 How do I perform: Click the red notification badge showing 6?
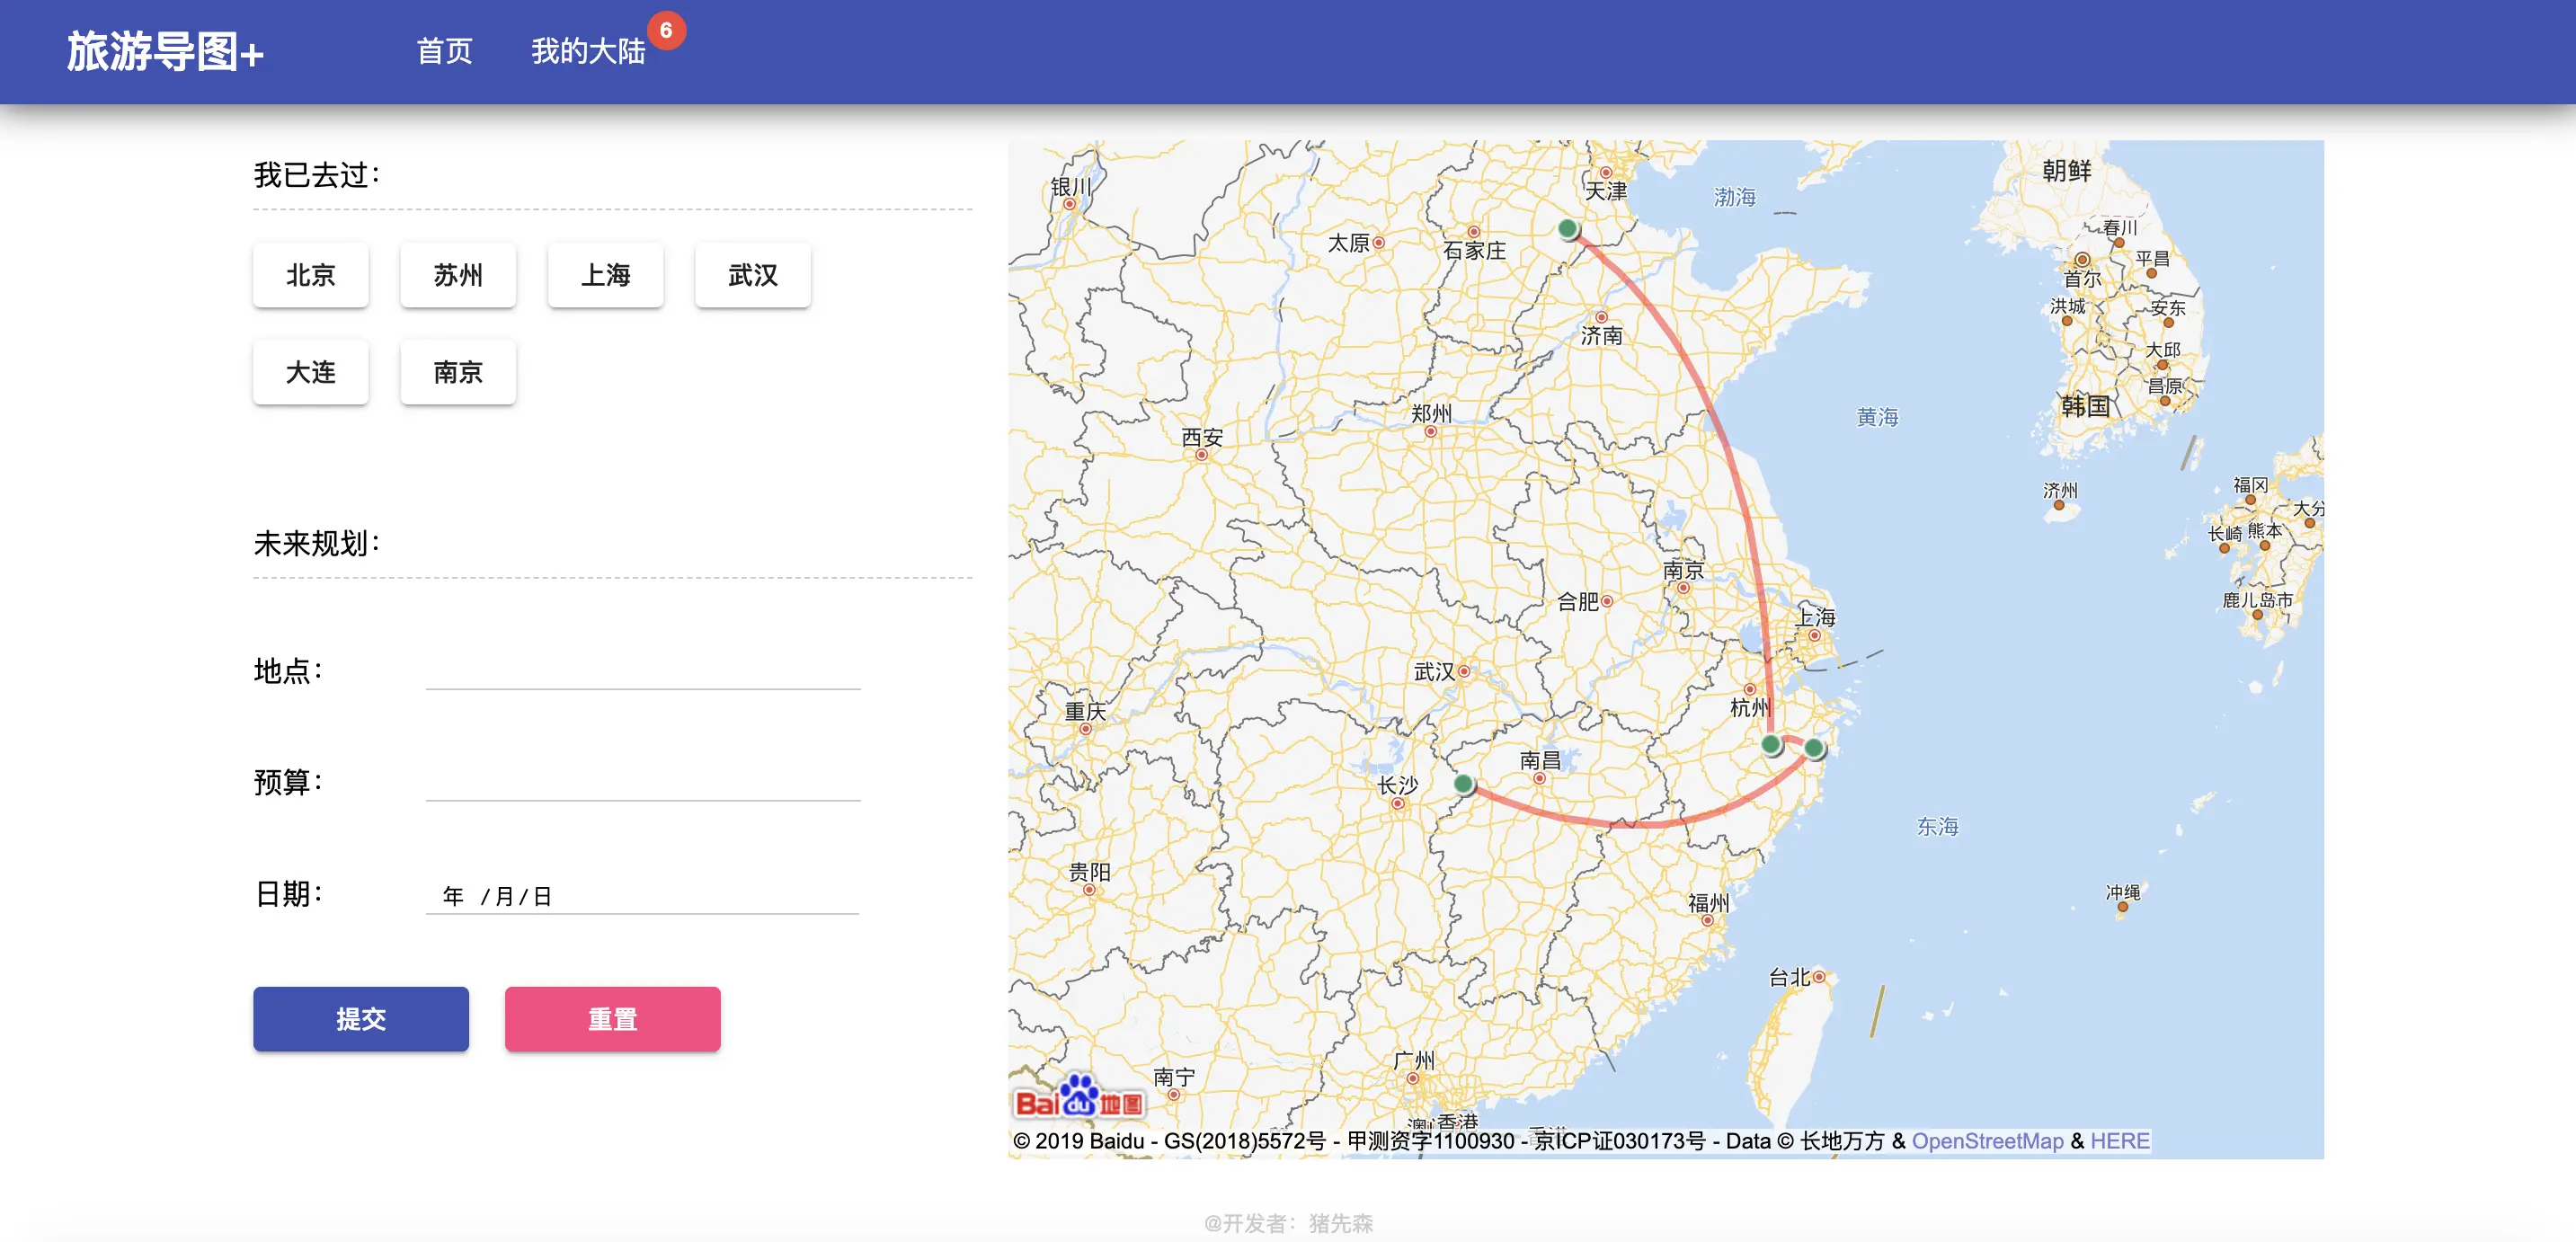click(666, 30)
